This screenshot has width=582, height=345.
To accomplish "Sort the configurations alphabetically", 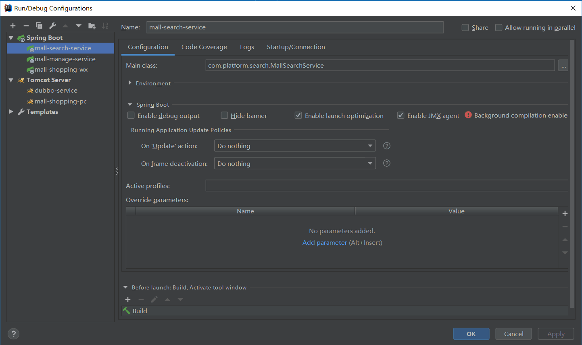I will point(105,26).
